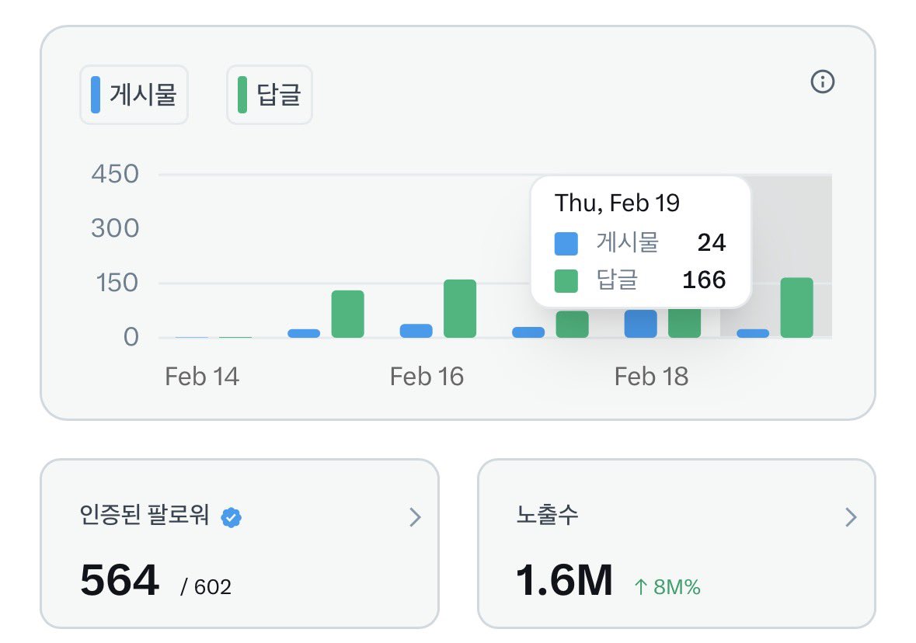This screenshot has width=916, height=643.
Task: Select the last blue 게시물 bar
Action: 753,333
